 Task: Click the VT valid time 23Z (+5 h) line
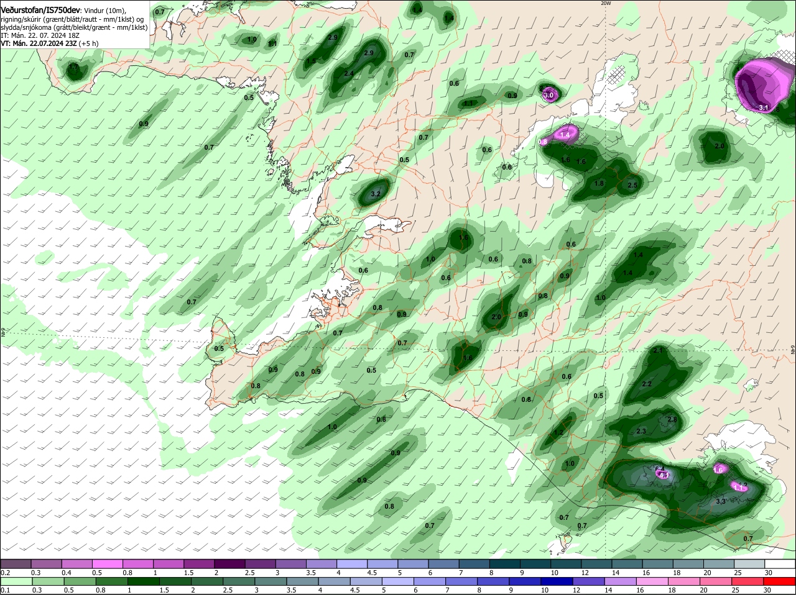click(49, 43)
